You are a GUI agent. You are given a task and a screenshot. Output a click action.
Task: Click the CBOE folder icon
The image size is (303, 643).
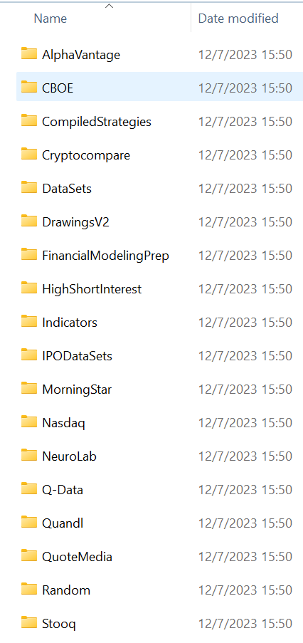(x=29, y=87)
